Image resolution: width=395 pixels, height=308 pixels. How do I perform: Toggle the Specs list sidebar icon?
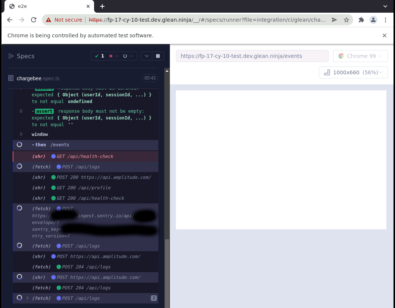10,56
